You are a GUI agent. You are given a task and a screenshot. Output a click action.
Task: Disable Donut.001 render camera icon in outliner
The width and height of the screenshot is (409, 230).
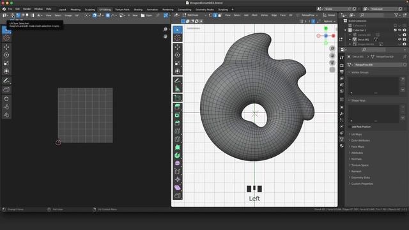tap(405, 40)
